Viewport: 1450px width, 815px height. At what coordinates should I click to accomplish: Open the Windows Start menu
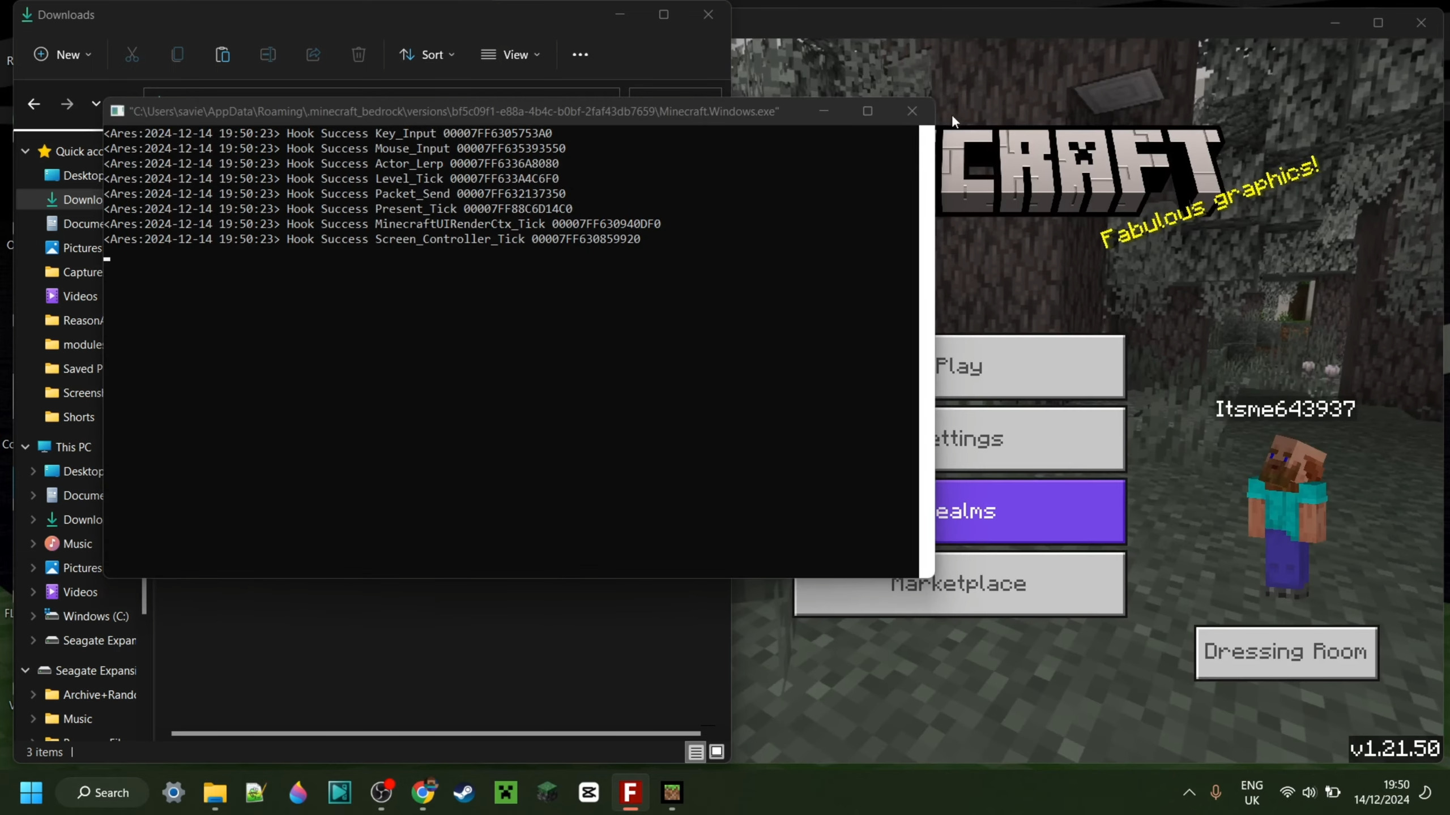pyautogui.click(x=31, y=792)
